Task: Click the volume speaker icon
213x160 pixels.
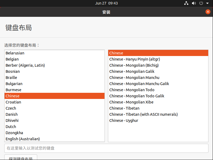Action: 194,3
